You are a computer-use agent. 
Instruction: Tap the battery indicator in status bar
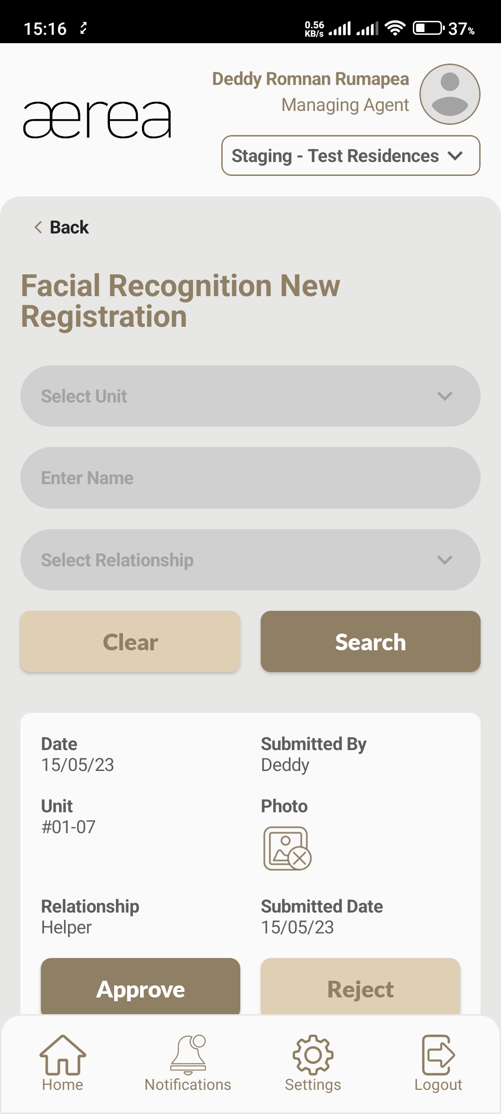[428, 28]
